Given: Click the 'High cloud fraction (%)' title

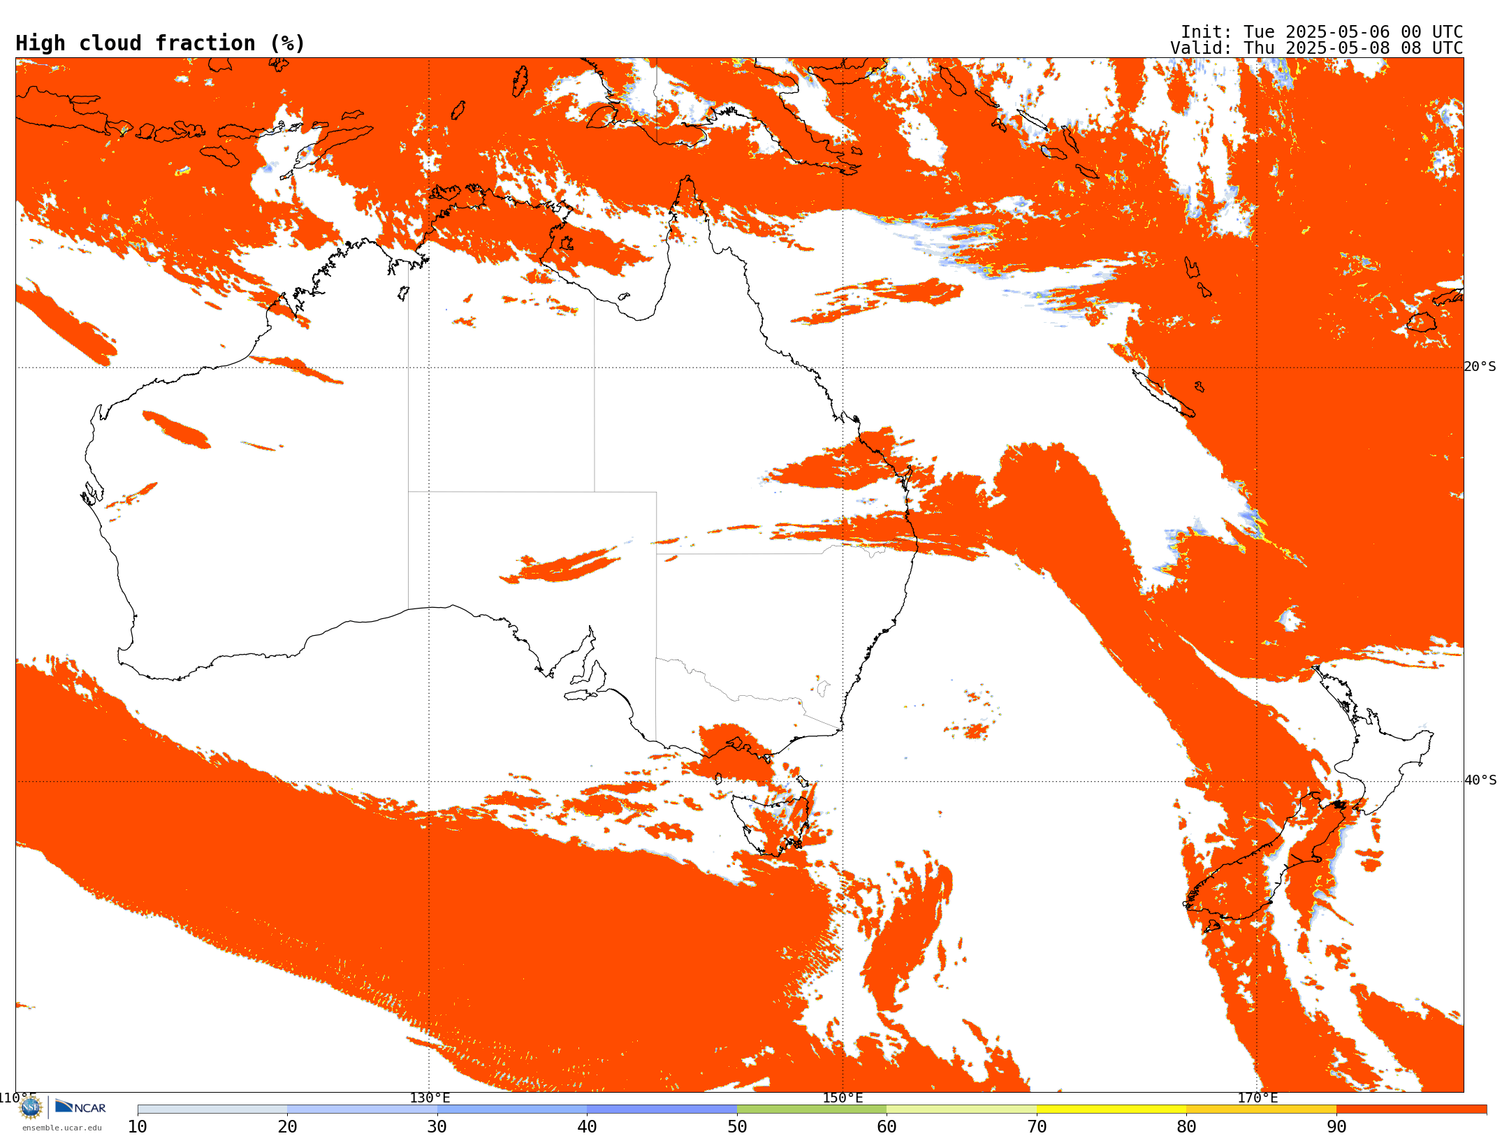Looking at the screenshot, I should tap(161, 43).
